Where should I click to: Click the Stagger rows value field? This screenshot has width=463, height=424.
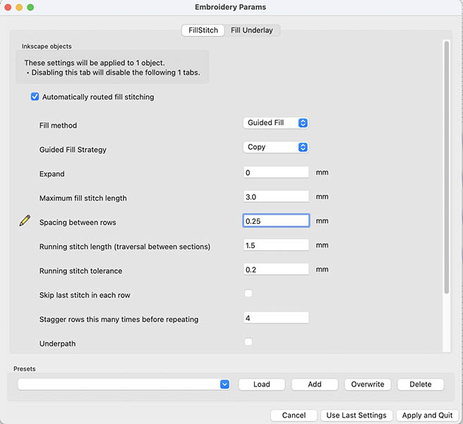click(276, 318)
